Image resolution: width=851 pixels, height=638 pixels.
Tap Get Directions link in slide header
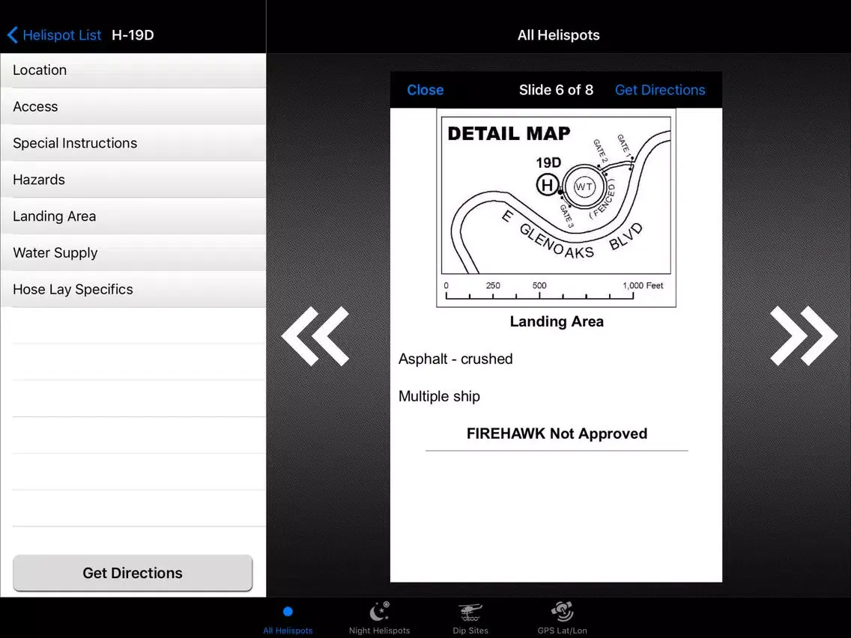pos(660,90)
